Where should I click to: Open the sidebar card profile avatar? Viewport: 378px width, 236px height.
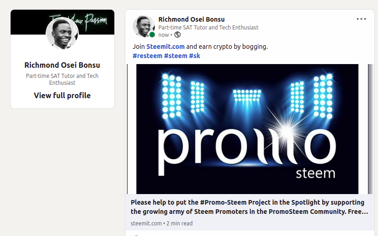tap(62, 34)
